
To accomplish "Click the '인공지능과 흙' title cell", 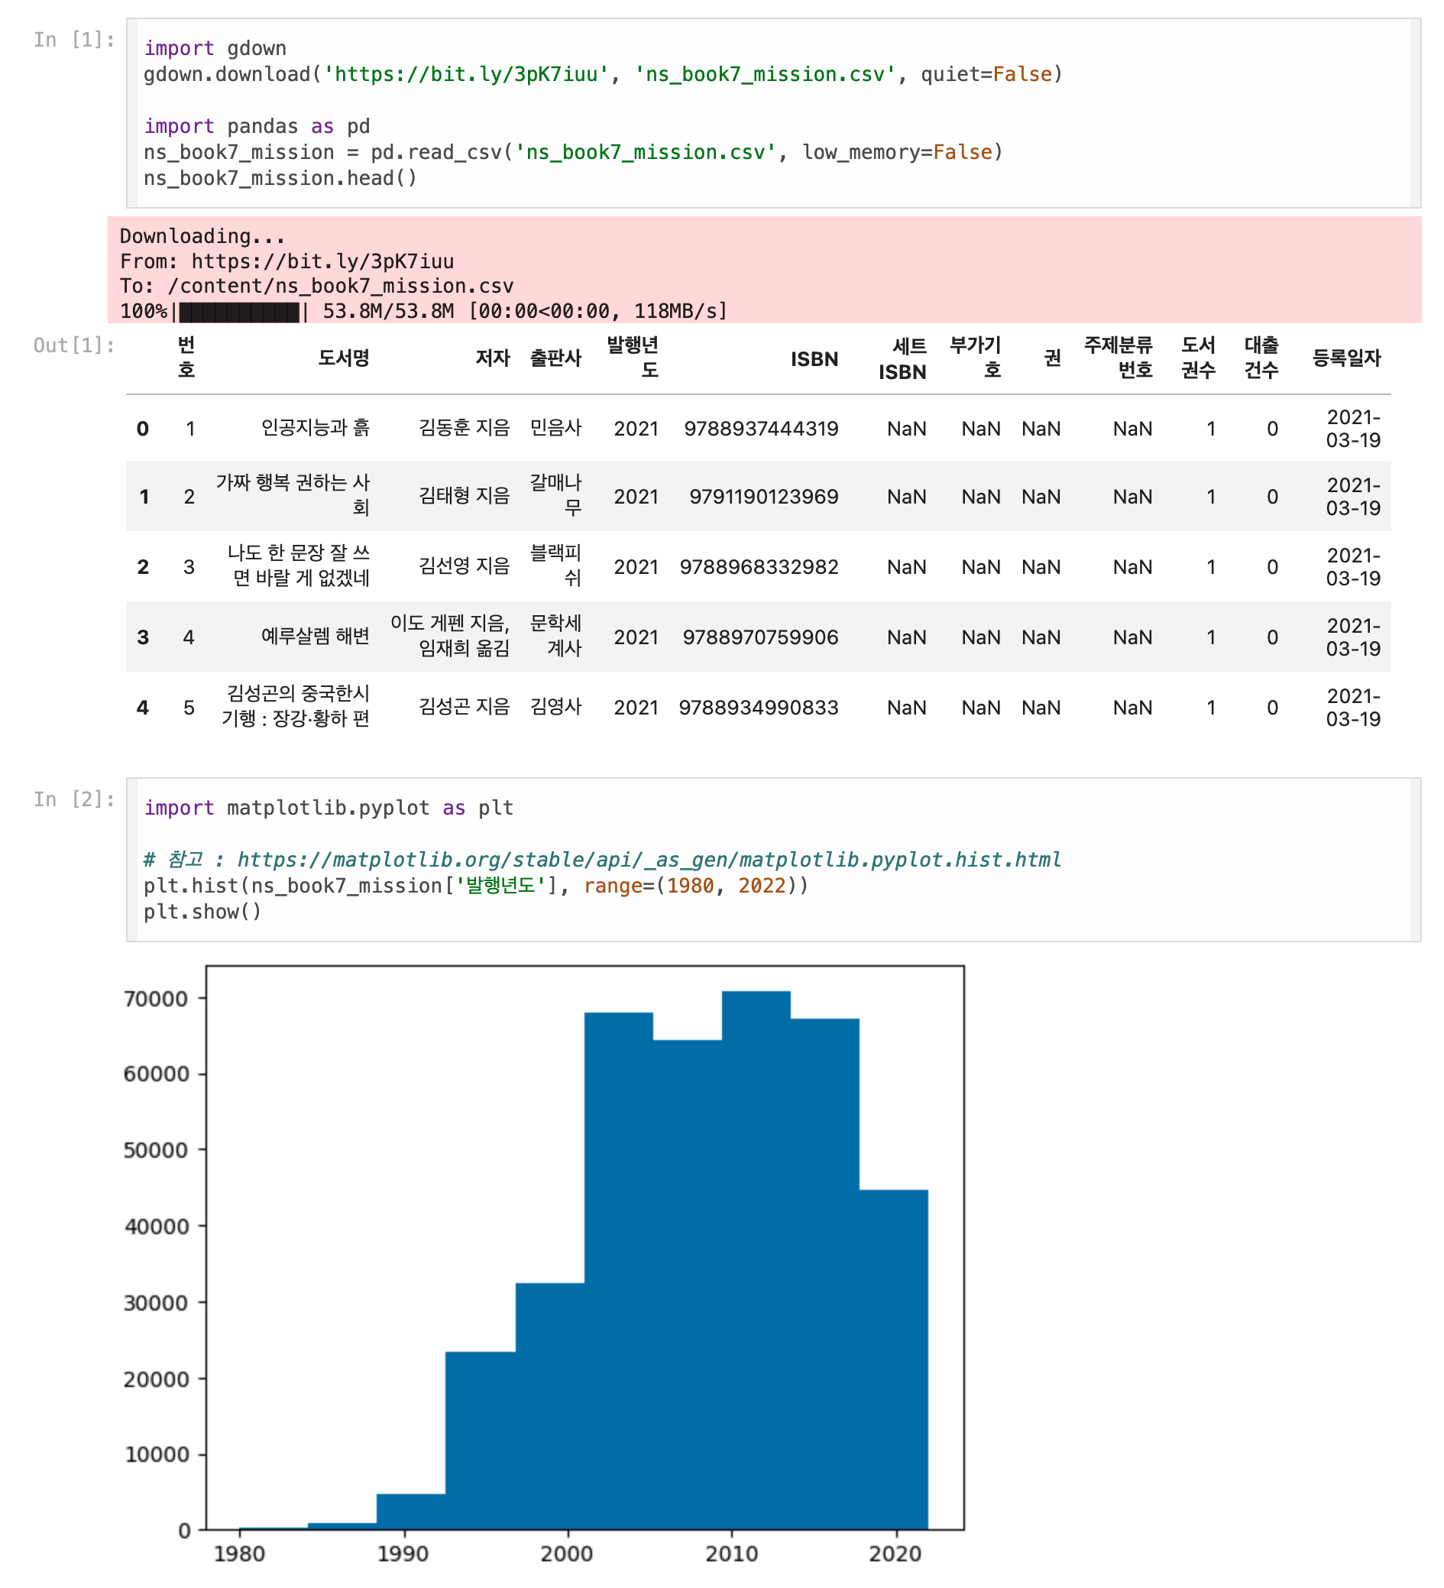I will 315,428.
